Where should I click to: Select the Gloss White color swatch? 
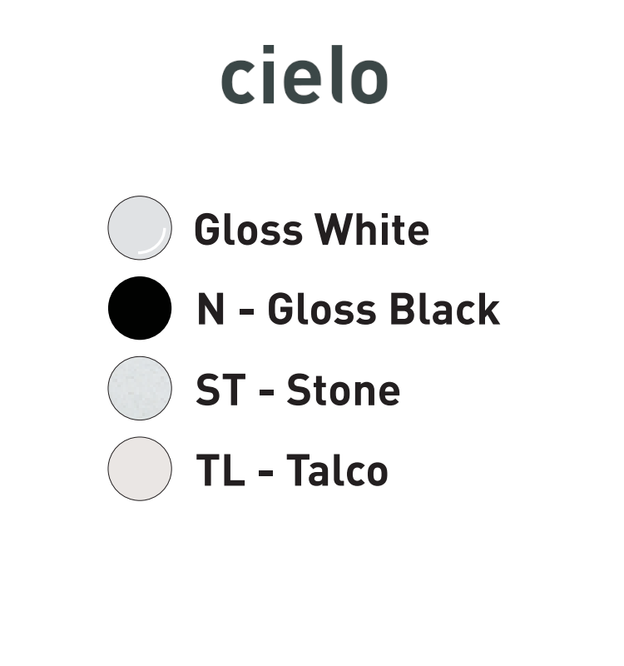point(140,228)
